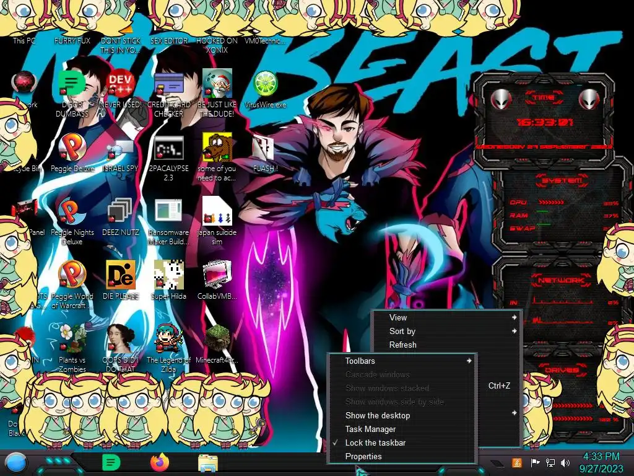This screenshot has height=476, width=634.
Task: Open the DIE PLEASE De icon
Action: (x=120, y=275)
